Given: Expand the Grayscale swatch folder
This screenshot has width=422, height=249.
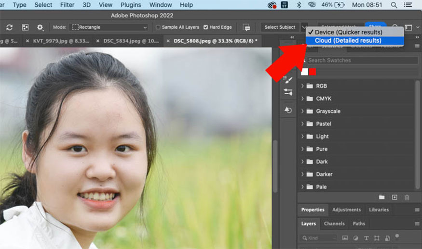Looking at the screenshot, I should (302, 111).
